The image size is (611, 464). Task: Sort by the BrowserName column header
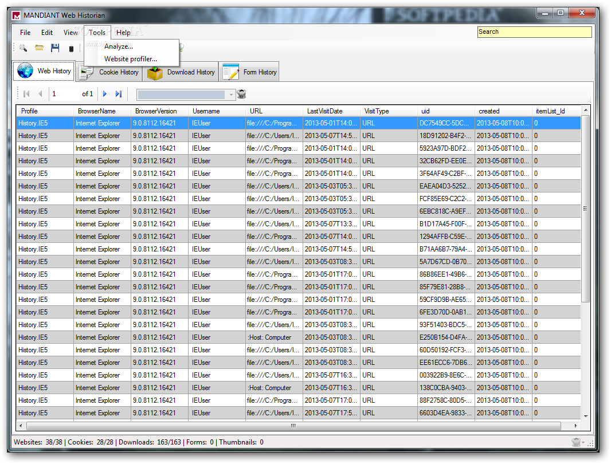[x=102, y=111]
